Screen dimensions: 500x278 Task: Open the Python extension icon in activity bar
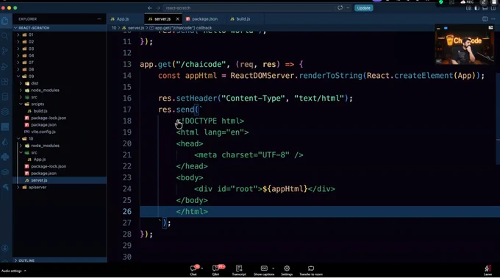coord(5,157)
